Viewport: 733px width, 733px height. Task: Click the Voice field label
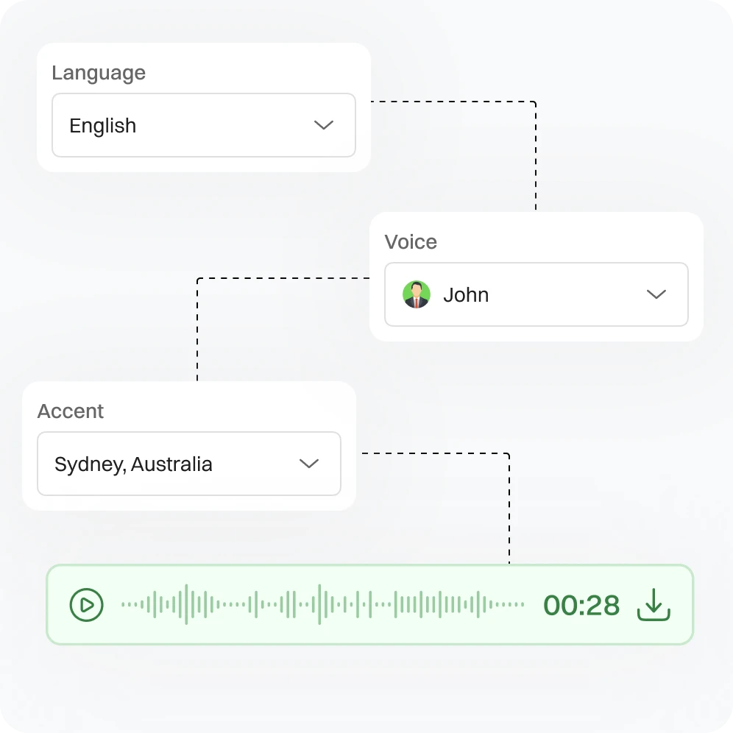tap(411, 242)
